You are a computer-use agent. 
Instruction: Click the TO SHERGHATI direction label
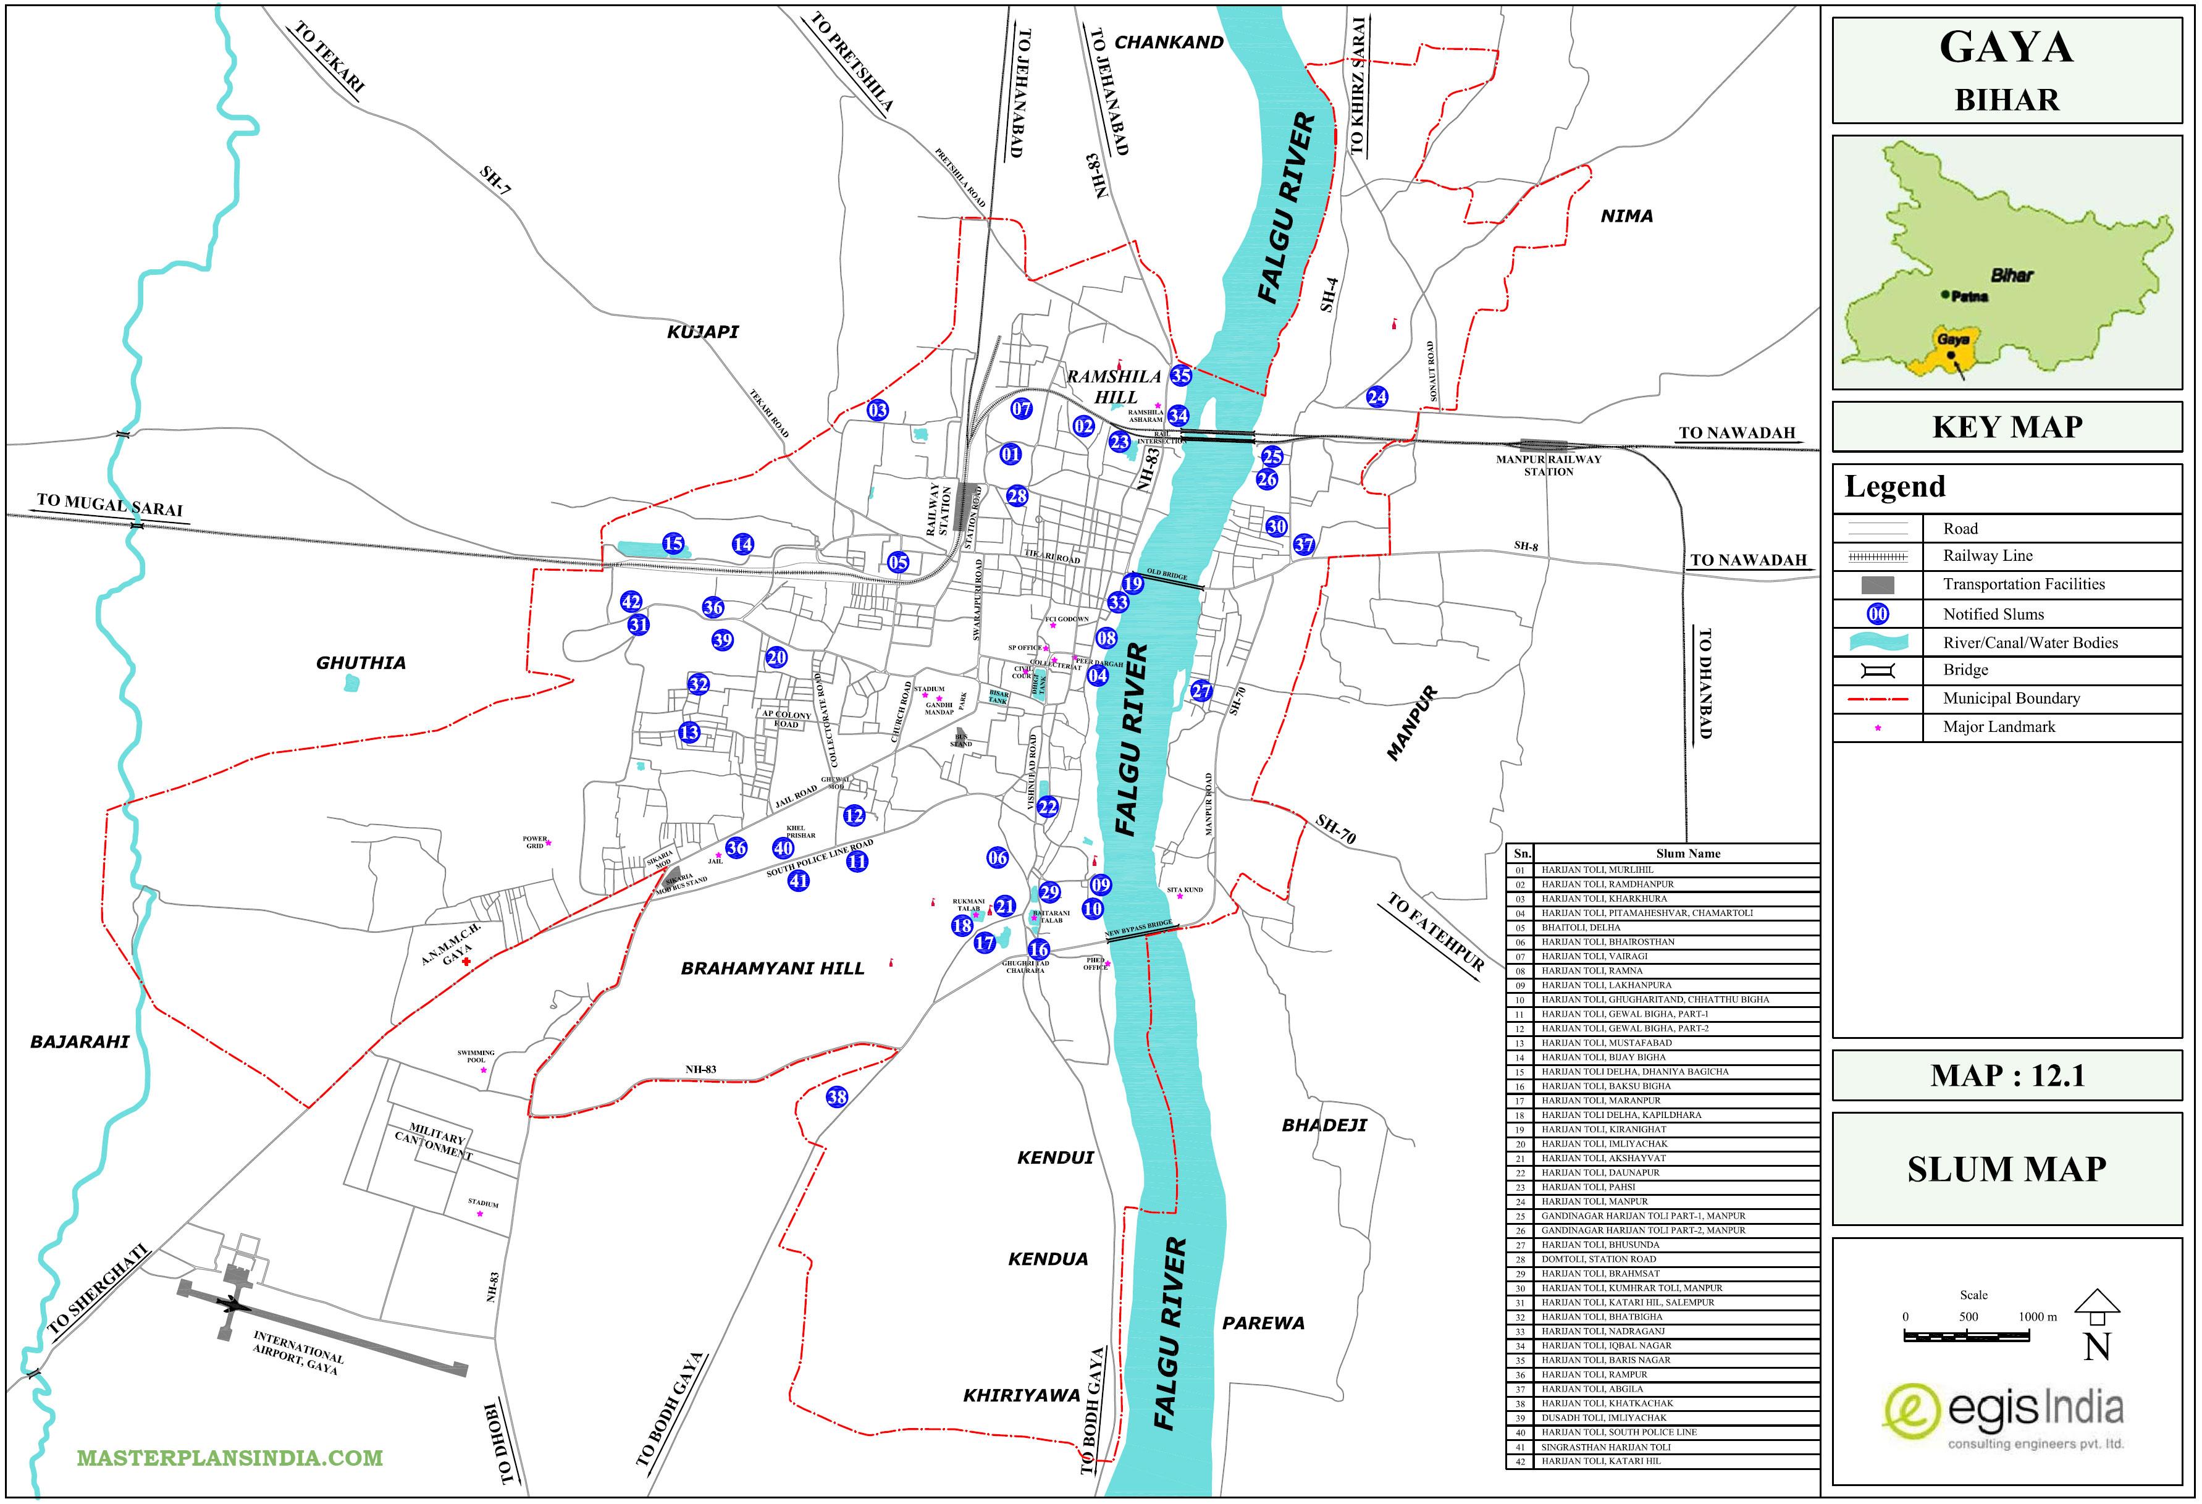[99, 1291]
